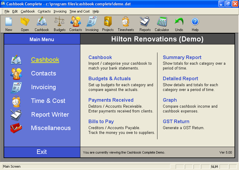Screen dimensions: 239x170
Task: Click the alarm clock icon in Main Menu
Action: tap(16, 101)
